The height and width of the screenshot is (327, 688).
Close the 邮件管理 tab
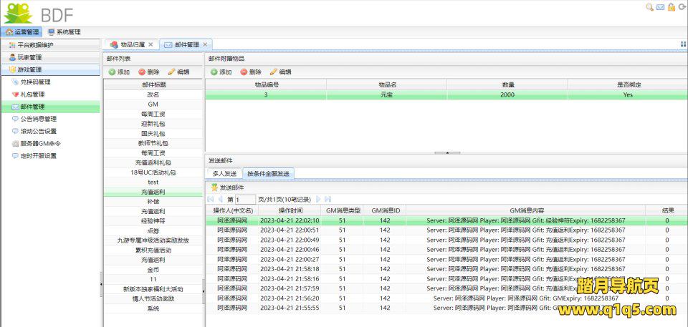coord(205,44)
